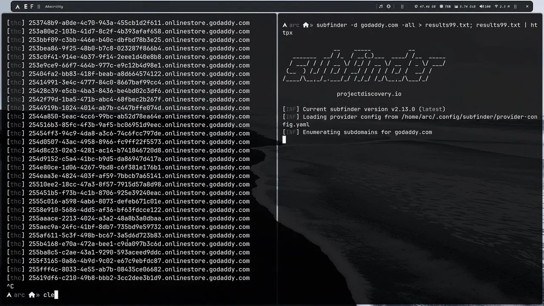Image resolution: width=544 pixels, height=306 pixels.
Task: Click 'Current subfinder version v2.13.0' line
Action: (x=364, y=109)
